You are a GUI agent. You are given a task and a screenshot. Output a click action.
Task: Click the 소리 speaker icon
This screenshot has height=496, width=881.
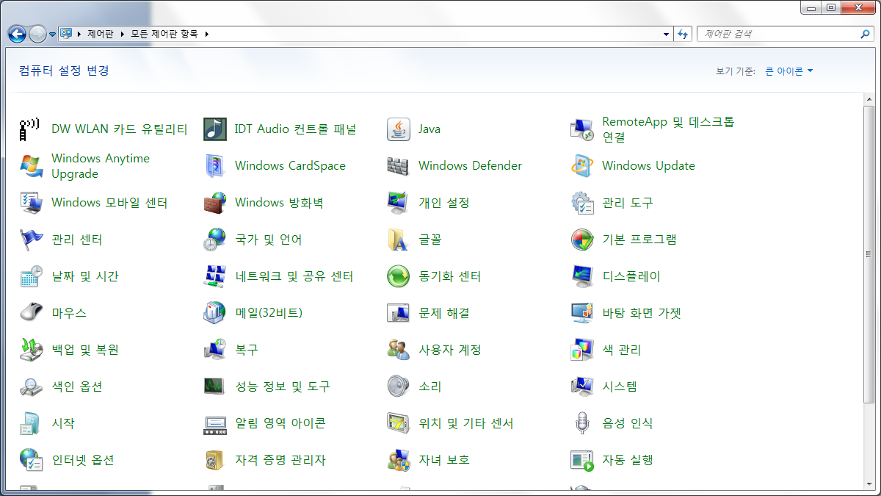click(399, 387)
